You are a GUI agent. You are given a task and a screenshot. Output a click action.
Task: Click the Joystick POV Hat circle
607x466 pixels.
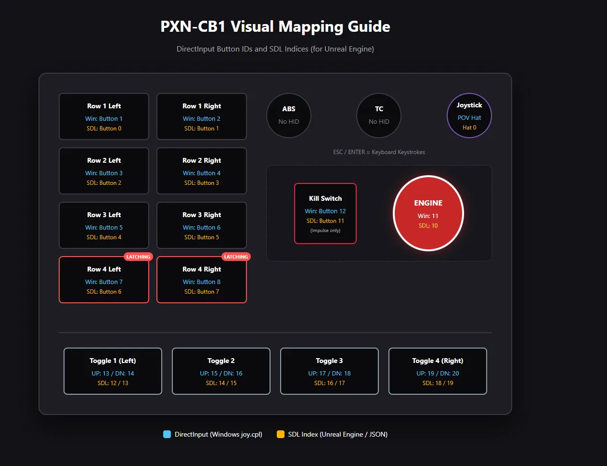pos(469,116)
